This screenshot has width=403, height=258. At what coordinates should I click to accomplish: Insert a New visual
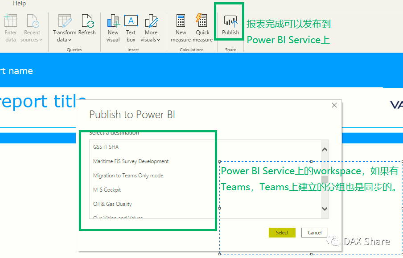pyautogui.click(x=113, y=28)
